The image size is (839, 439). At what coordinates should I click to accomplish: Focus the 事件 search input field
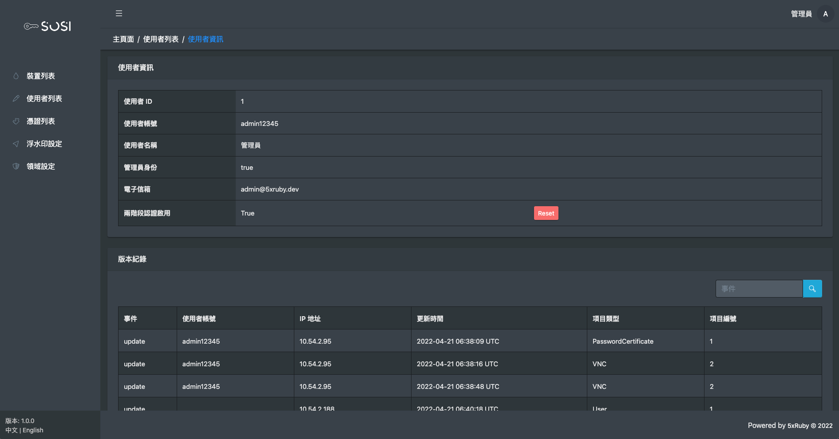point(759,289)
